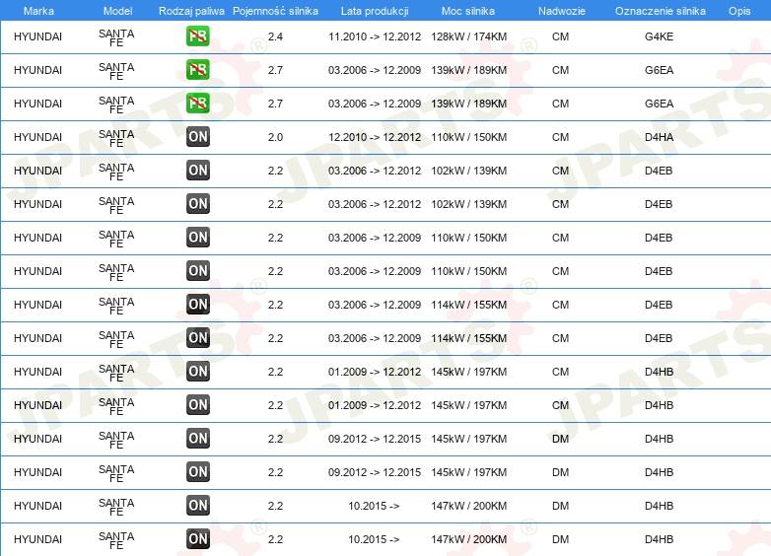Select the ON icon in the first DM body row
Image resolution: width=771 pixels, height=556 pixels.
197,438
